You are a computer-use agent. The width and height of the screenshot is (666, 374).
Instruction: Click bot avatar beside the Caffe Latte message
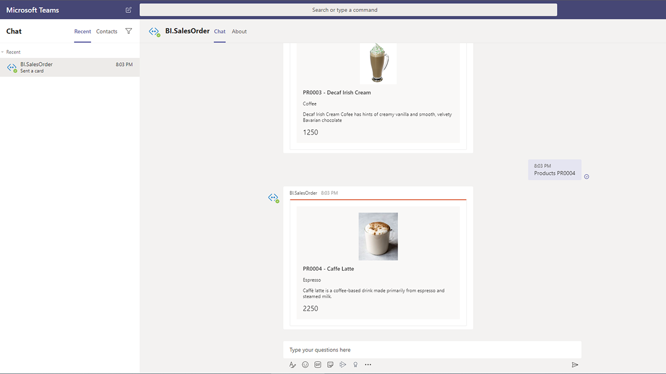[x=274, y=198]
